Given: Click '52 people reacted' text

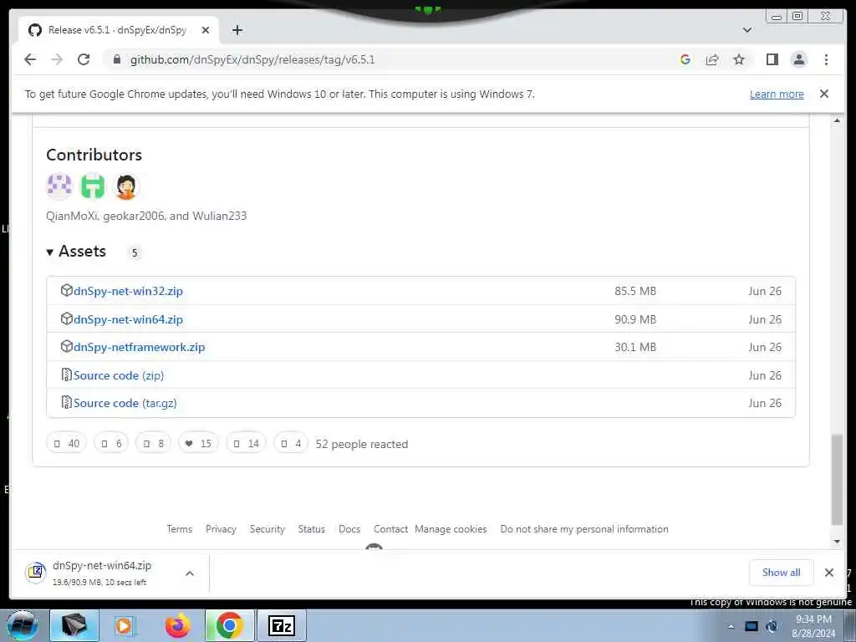Looking at the screenshot, I should [361, 444].
